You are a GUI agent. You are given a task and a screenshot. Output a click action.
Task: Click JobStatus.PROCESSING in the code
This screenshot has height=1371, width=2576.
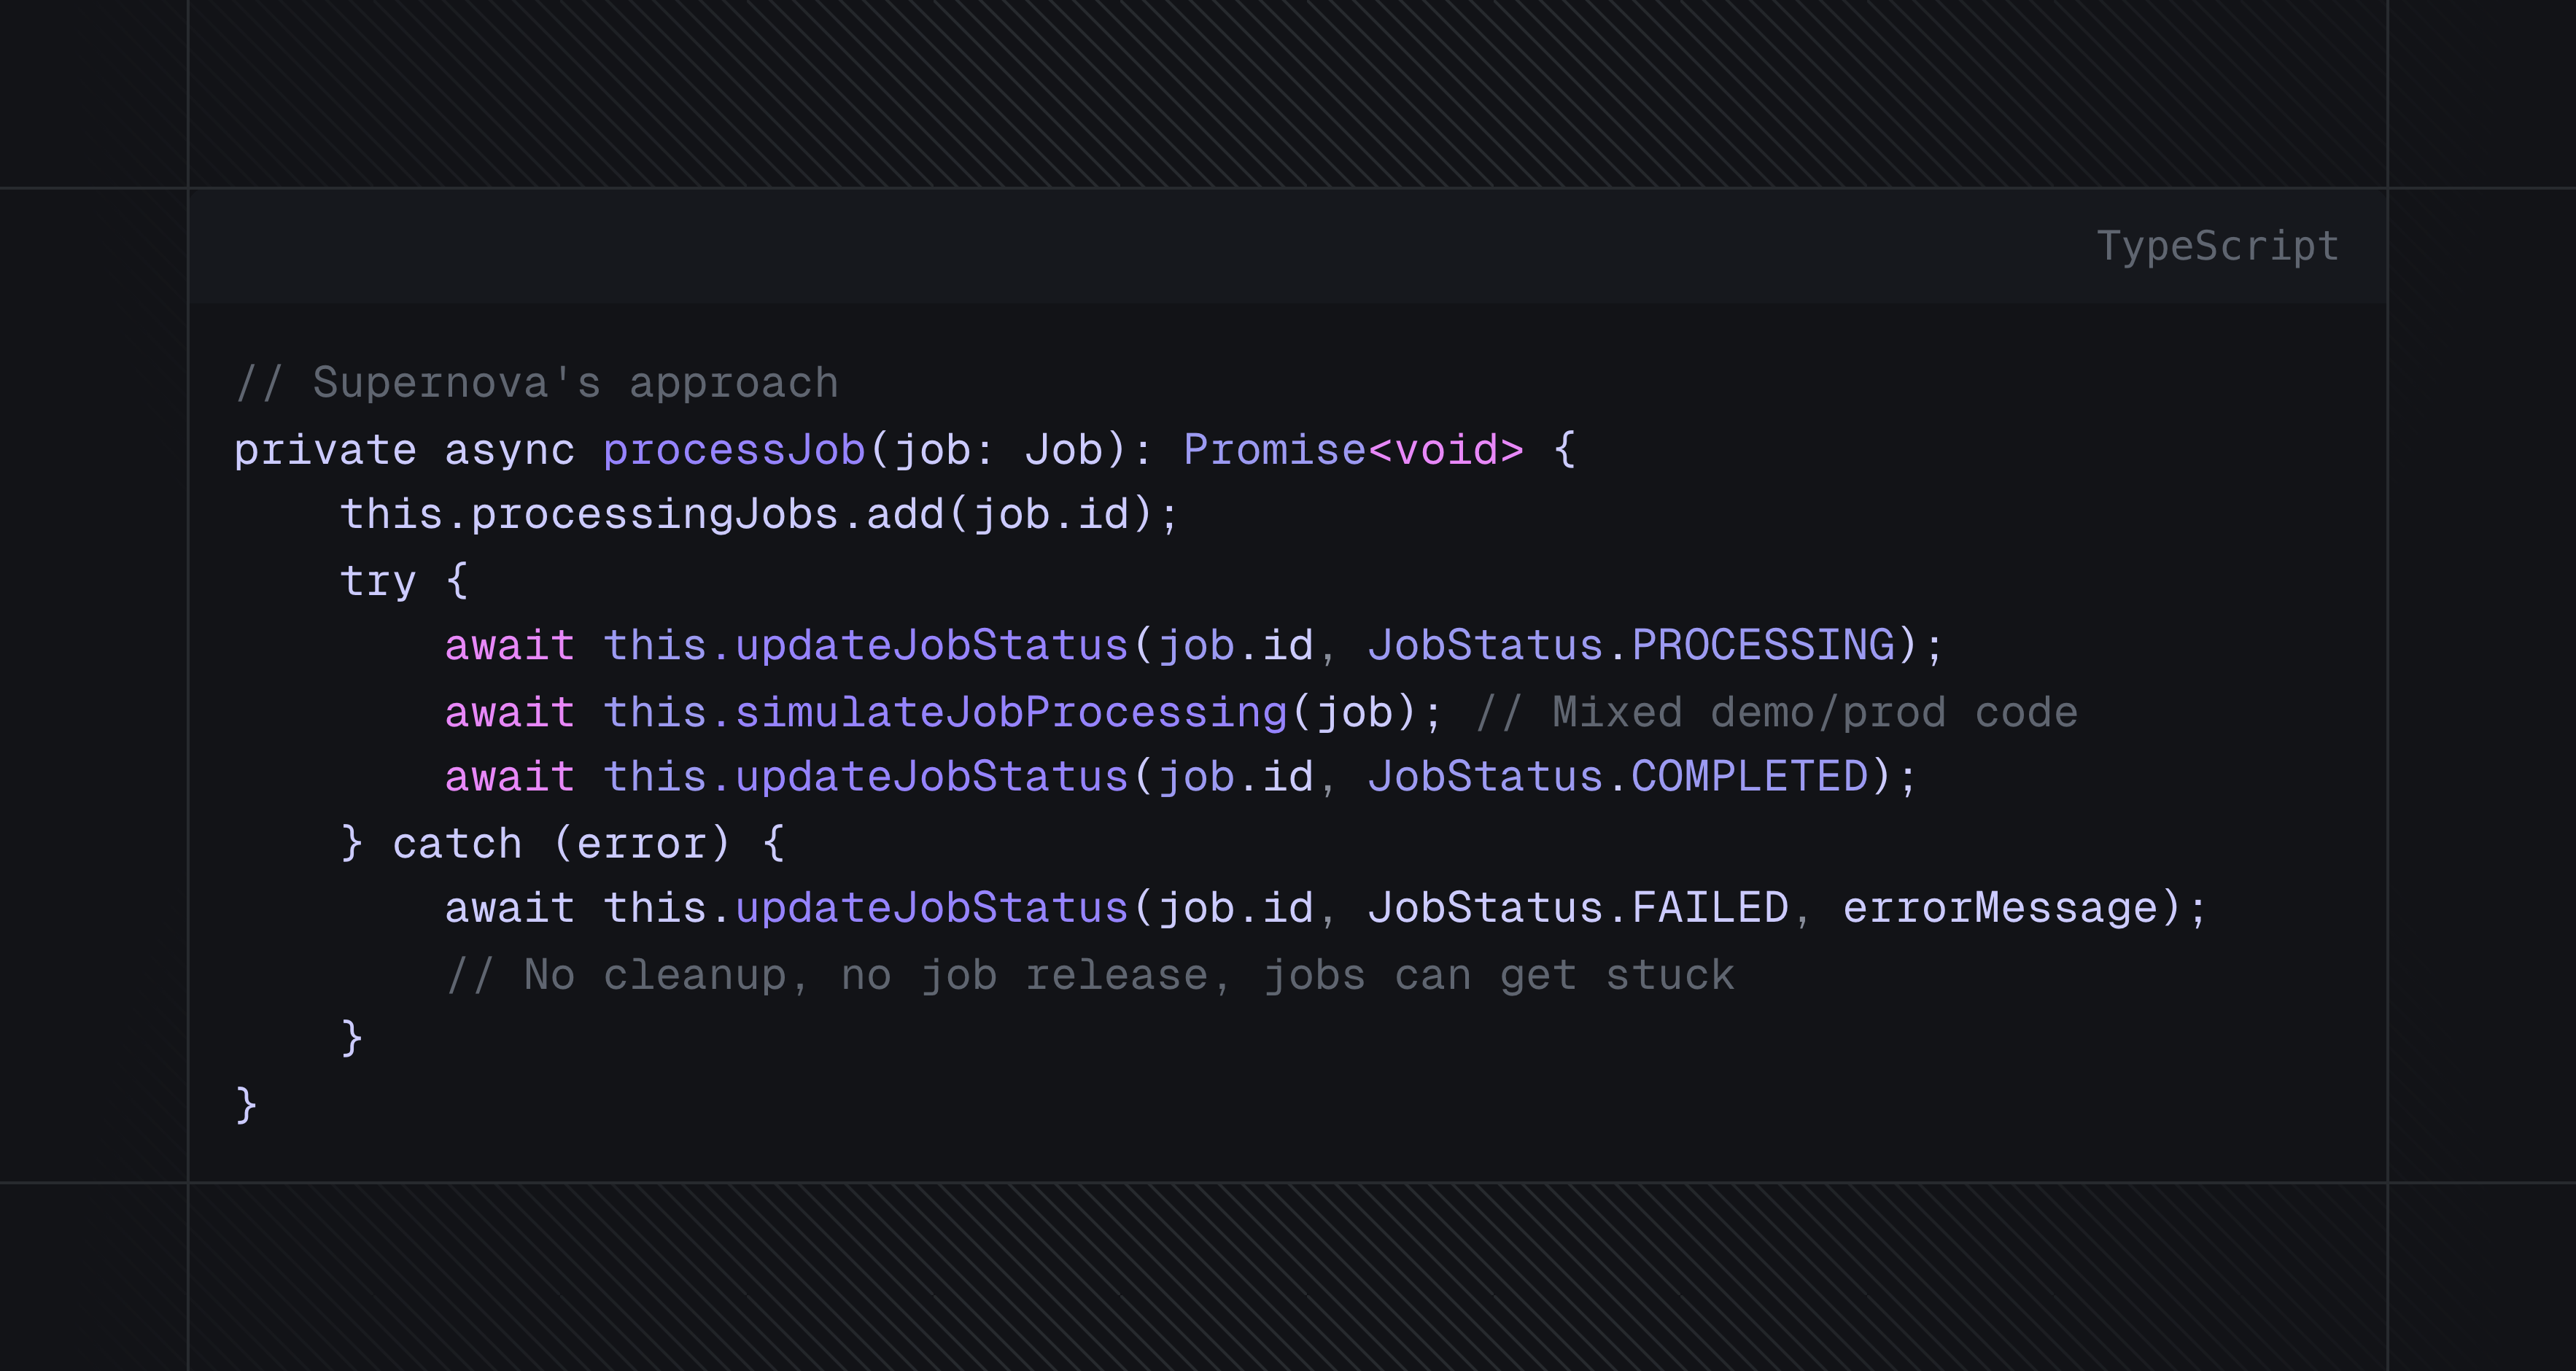(1630, 645)
